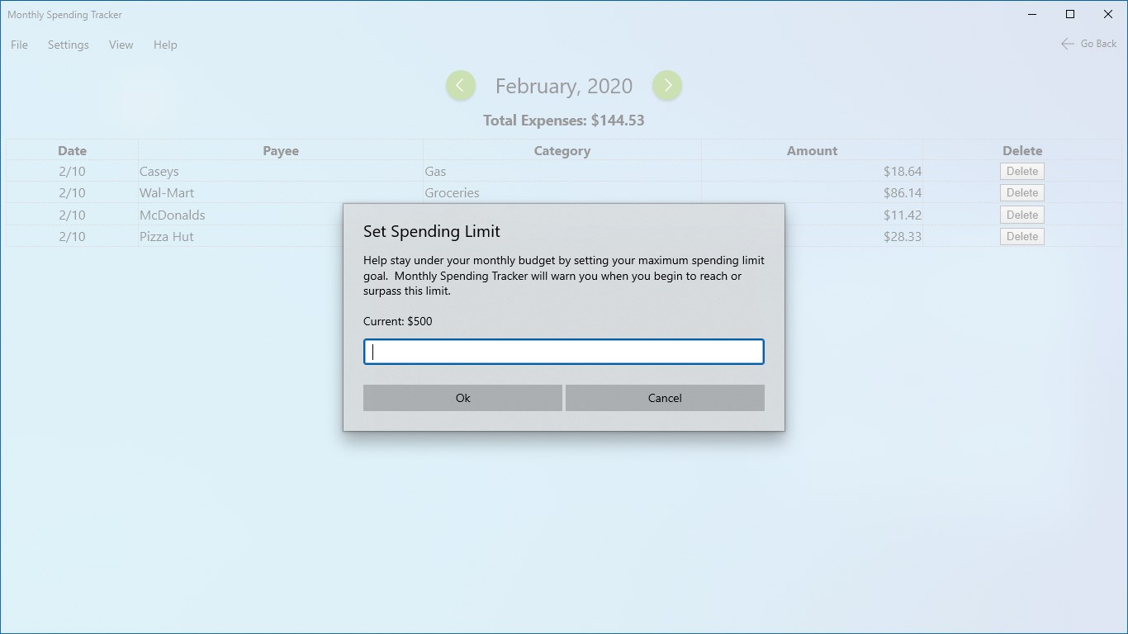Delete the Wal-Mart expense row

pyautogui.click(x=1022, y=193)
